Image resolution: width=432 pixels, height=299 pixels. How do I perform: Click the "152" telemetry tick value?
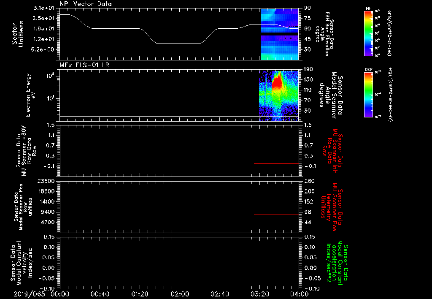pyautogui.click(x=309, y=201)
